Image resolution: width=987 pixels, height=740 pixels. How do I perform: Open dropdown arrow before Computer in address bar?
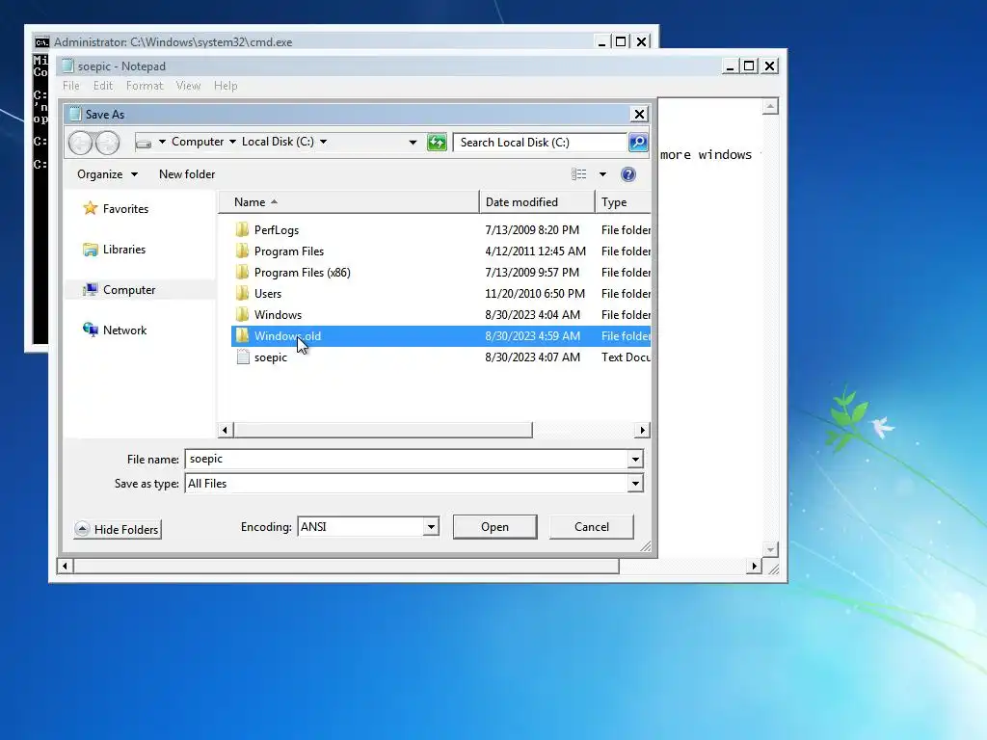pos(162,142)
